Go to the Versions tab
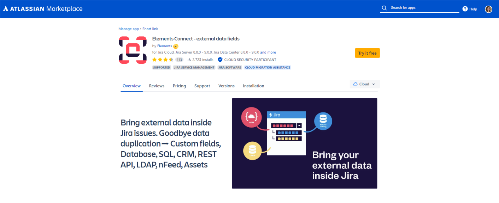The width and height of the screenshot is (499, 203). click(226, 86)
